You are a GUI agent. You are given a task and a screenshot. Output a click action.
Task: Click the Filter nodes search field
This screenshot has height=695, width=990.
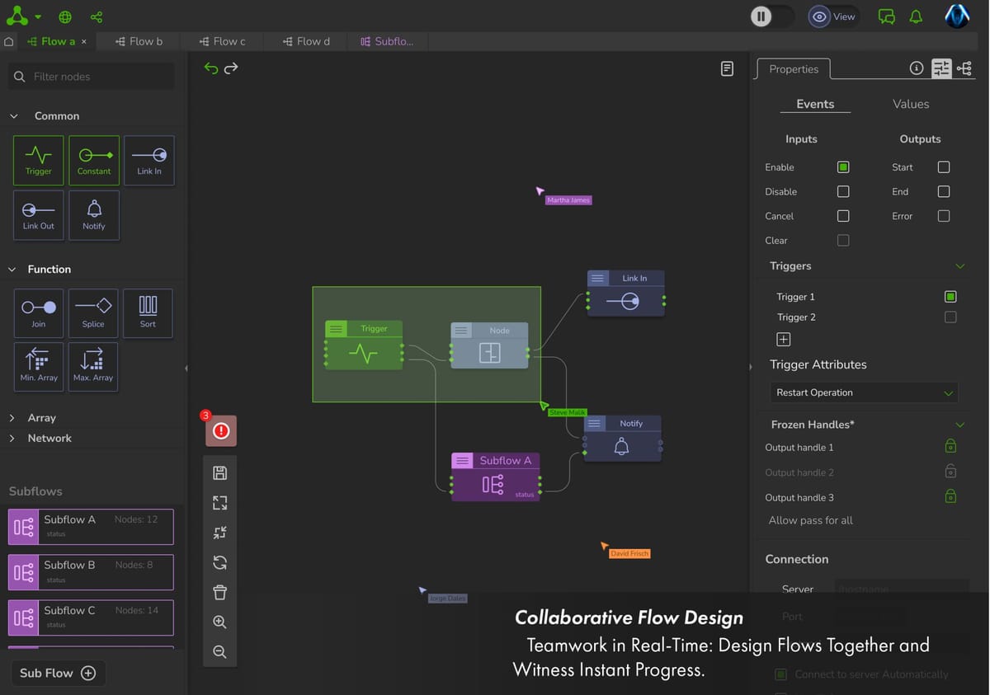pyautogui.click(x=91, y=77)
